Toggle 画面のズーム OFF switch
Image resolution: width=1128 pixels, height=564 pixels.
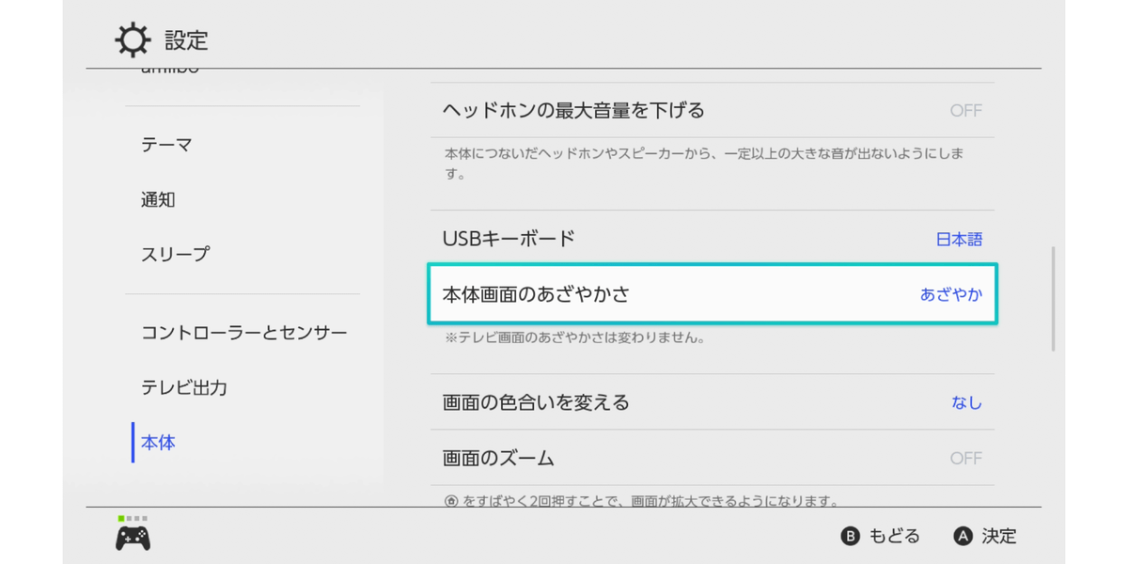(x=964, y=459)
